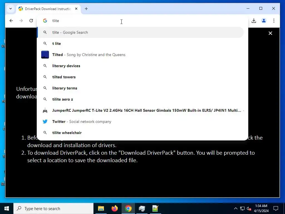Click the JumperRC controller thumbnail icon
The image size is (285, 214).
point(45,110)
